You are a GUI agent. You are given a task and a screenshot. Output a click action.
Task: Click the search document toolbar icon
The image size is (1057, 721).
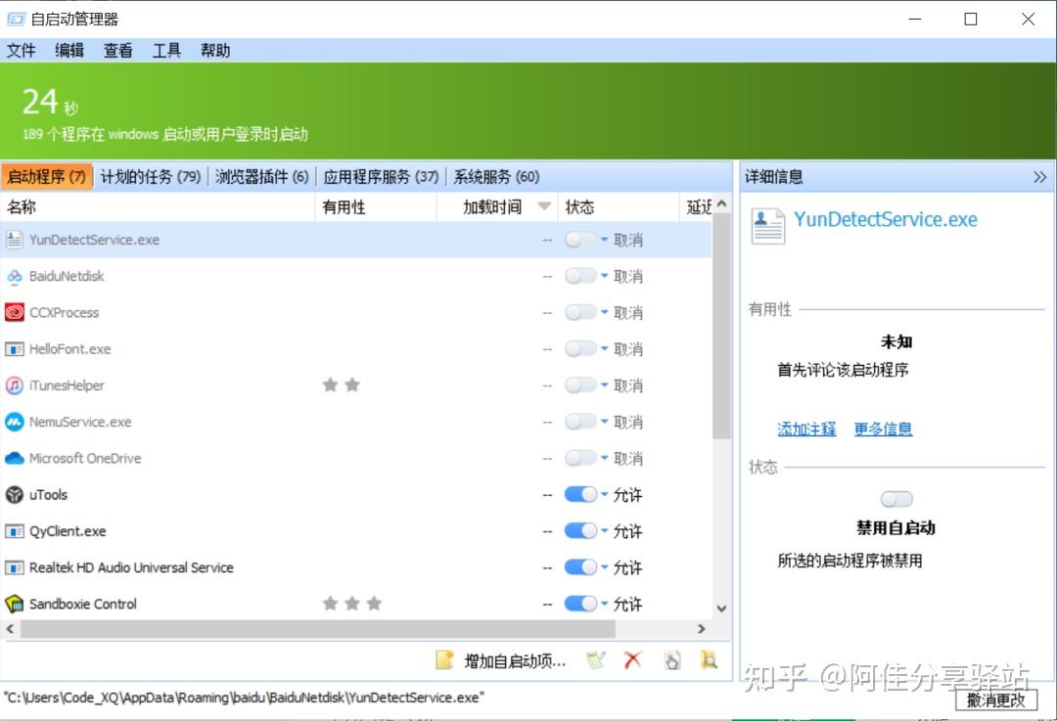(x=710, y=660)
